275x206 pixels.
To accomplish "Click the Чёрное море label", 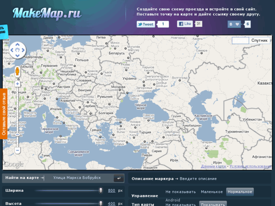I will (x=141, y=107).
